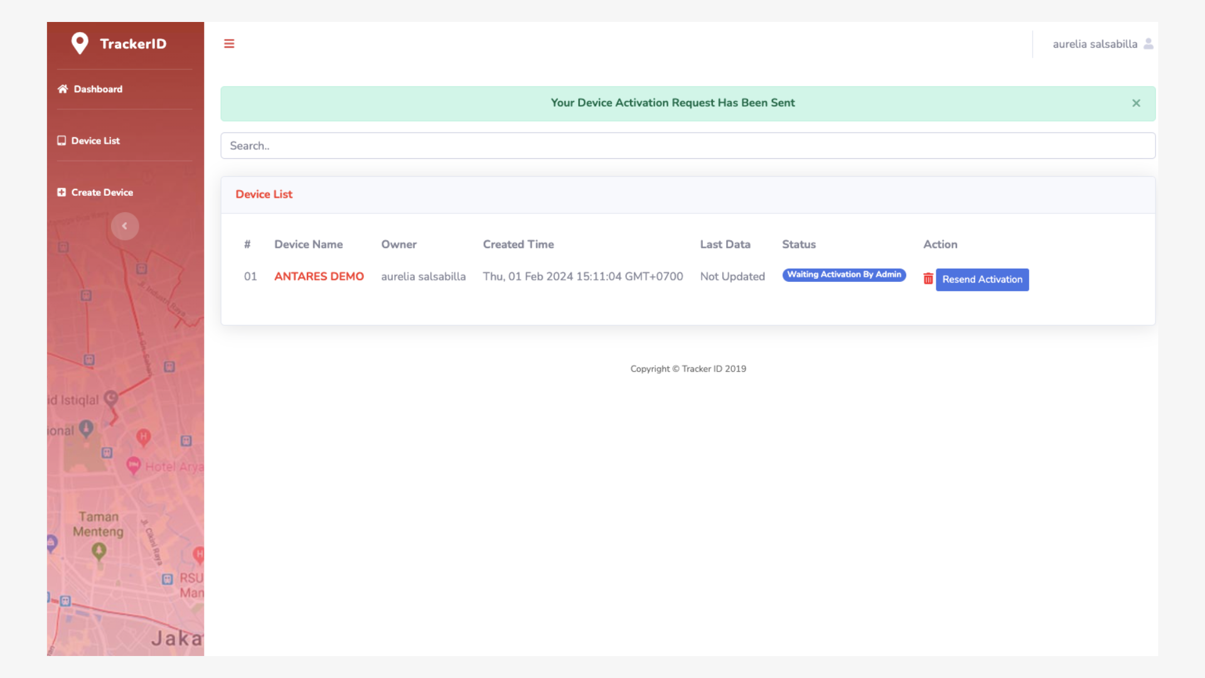Click the Create Device plus icon
The height and width of the screenshot is (678, 1205).
point(62,192)
